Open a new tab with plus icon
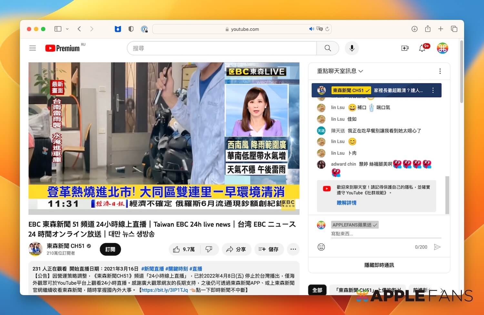484x315 pixels. pyautogui.click(x=441, y=29)
